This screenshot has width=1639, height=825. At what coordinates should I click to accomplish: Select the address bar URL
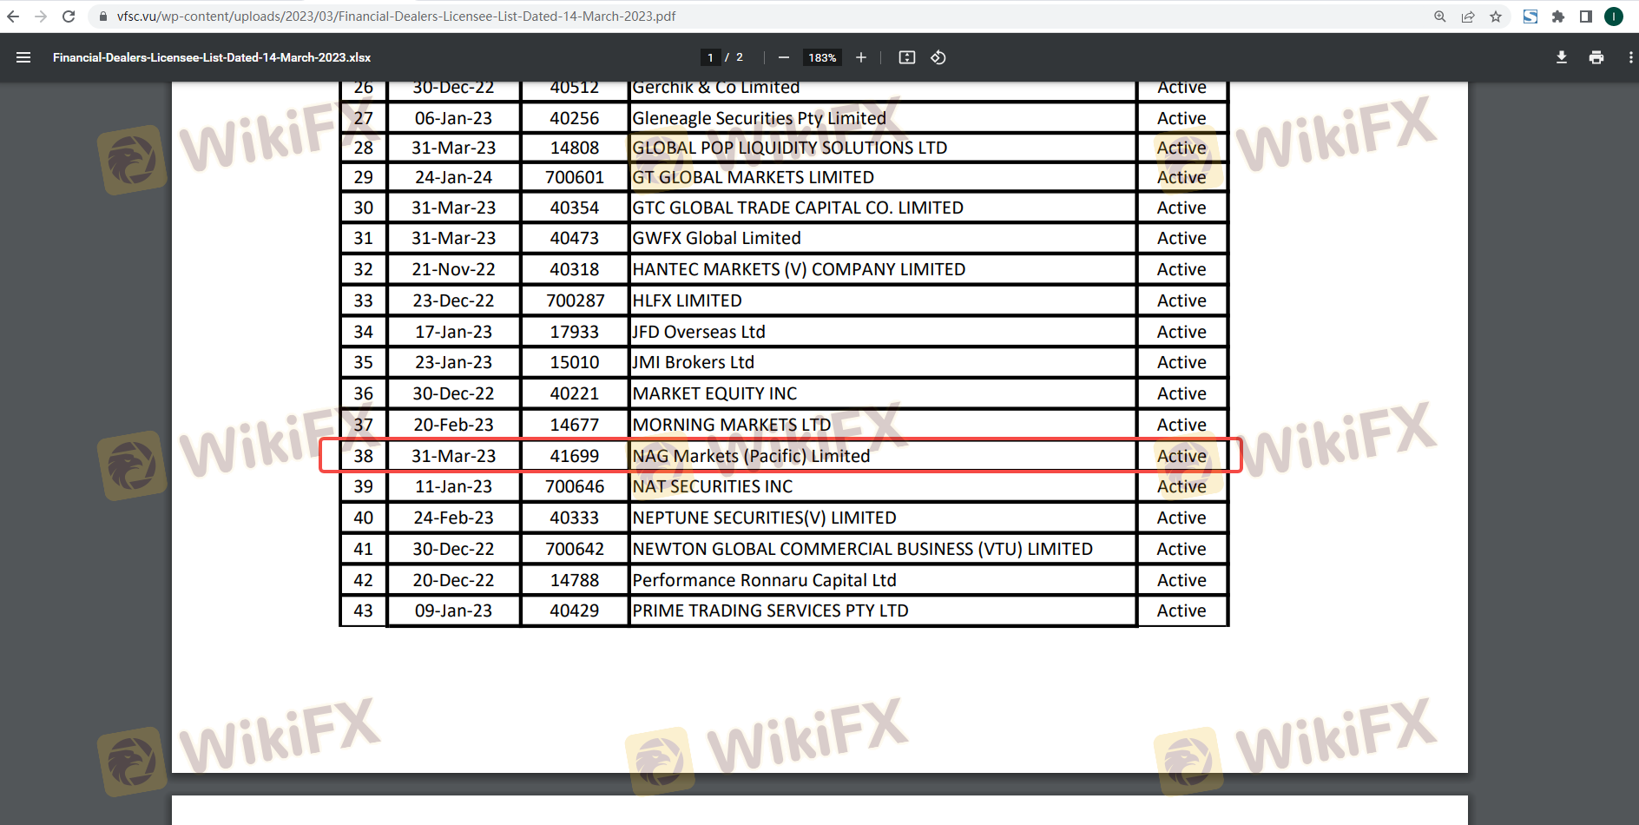396,16
